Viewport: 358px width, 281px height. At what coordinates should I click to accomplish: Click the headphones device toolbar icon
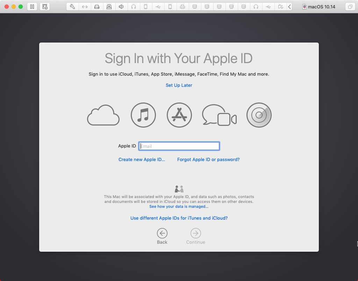pos(134,7)
